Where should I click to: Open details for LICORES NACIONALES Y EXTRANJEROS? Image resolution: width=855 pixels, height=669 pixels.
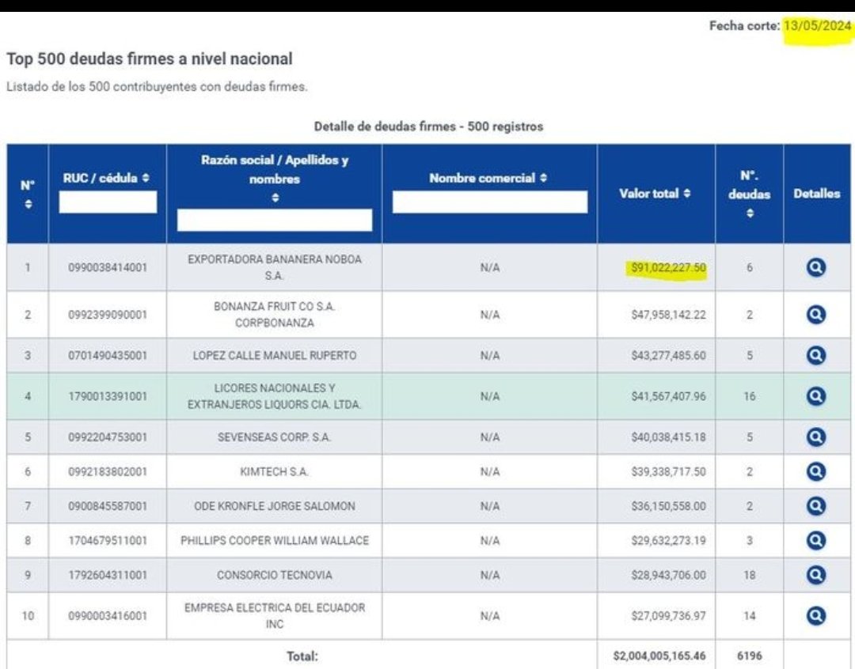point(815,396)
